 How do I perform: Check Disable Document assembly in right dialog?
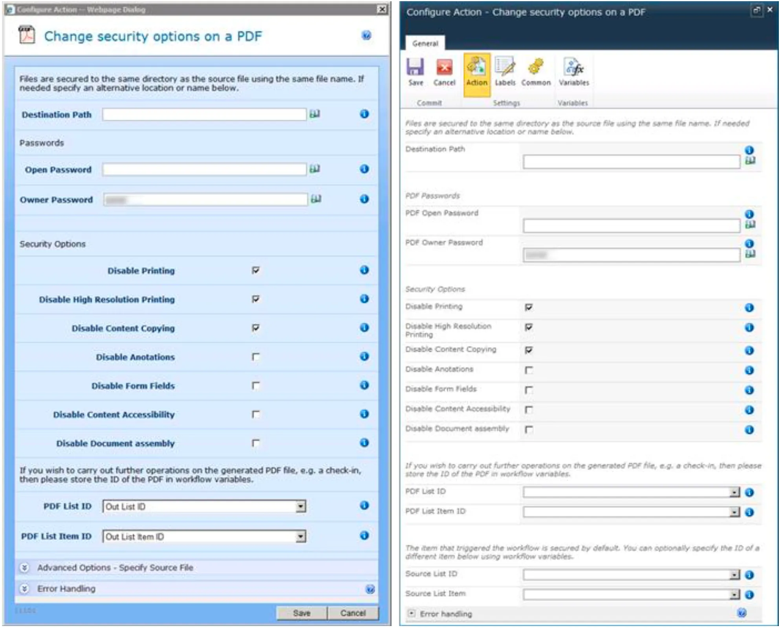coord(529,429)
